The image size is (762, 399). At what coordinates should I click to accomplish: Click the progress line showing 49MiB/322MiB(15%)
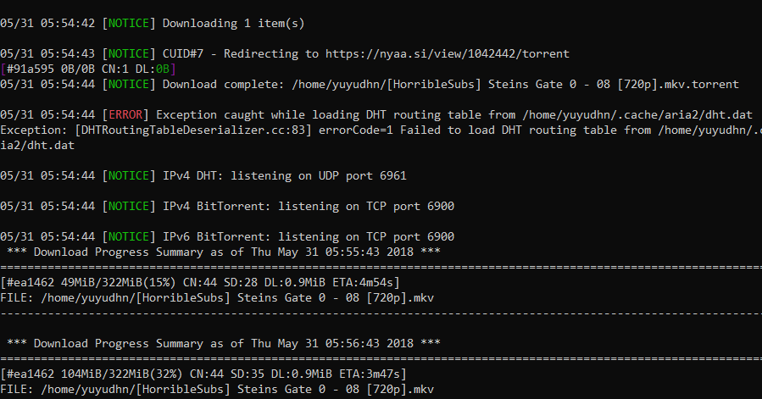pos(200,282)
